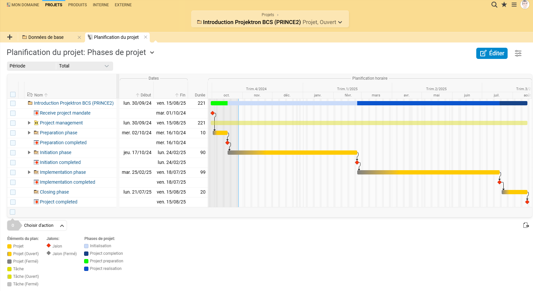Click the Initiation completed milestone icon

tap(36, 162)
